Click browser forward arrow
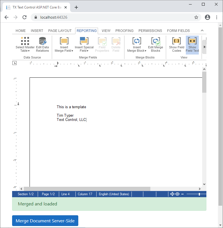 [15, 17]
